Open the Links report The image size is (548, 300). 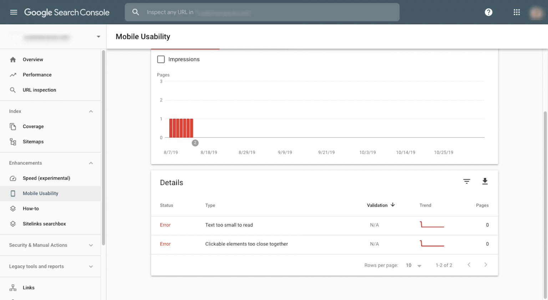(x=29, y=288)
